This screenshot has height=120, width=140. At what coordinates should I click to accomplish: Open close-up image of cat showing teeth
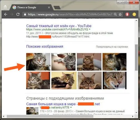tap(115, 80)
